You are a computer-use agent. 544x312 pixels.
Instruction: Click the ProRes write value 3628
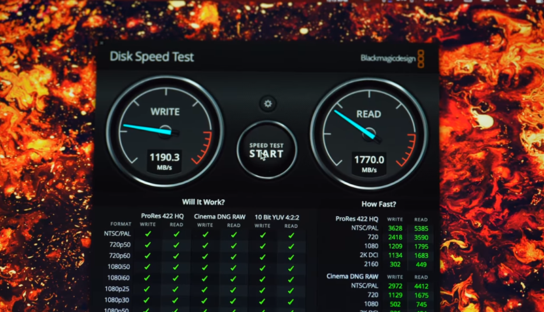pyautogui.click(x=395, y=228)
